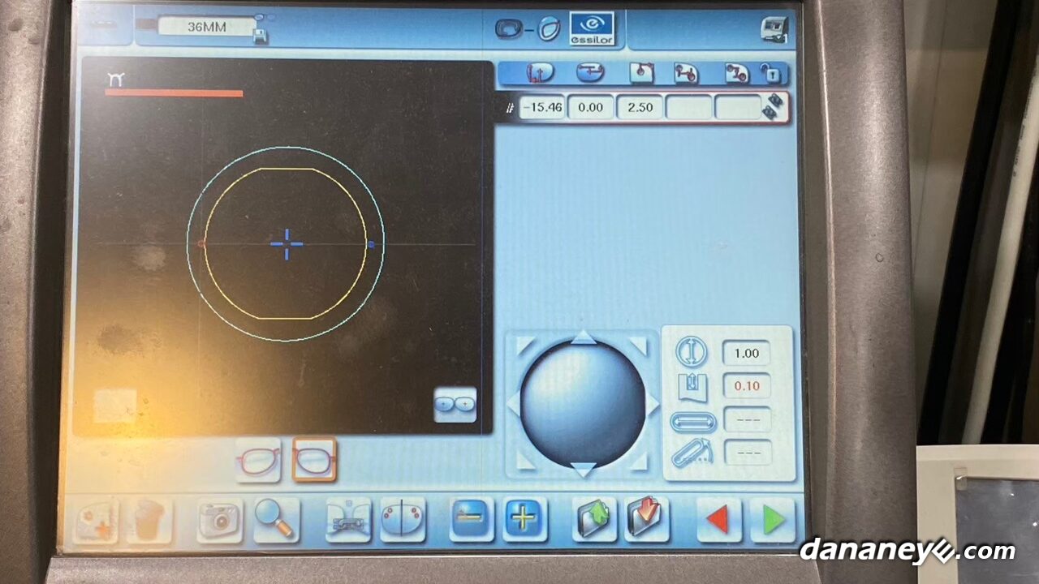The height and width of the screenshot is (584, 1039).
Task: Select the horizontal-dimension lens reference mode
Action: pyautogui.click(x=589, y=73)
